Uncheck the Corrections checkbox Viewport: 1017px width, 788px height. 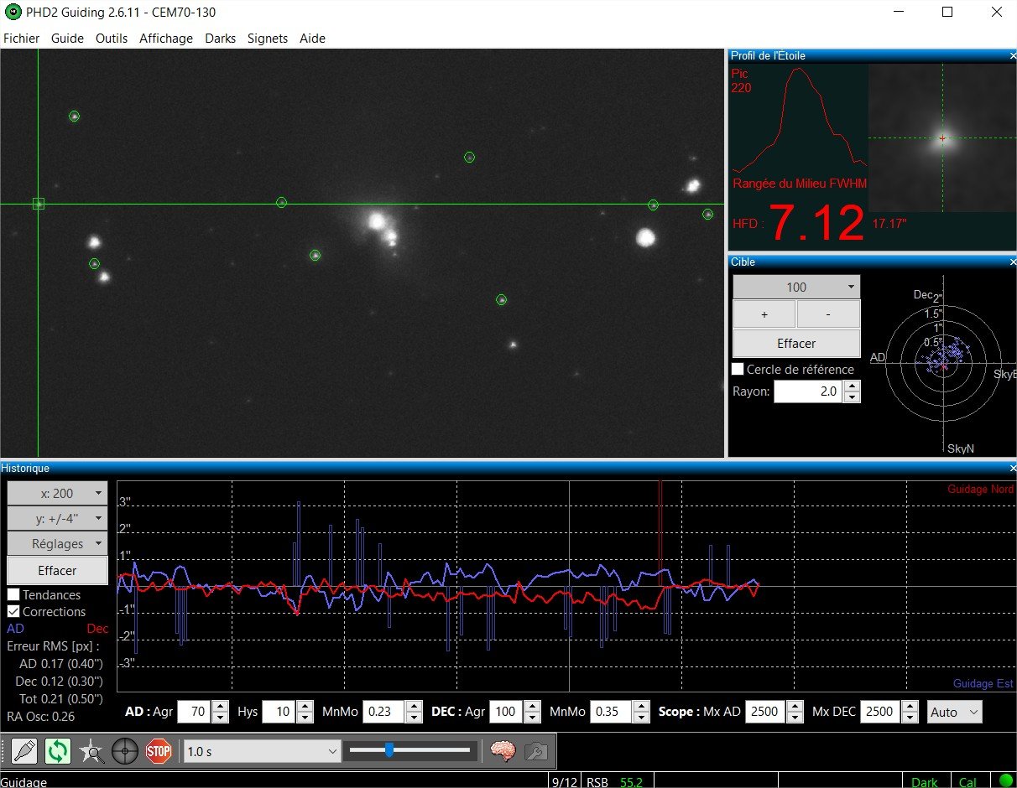point(13,611)
